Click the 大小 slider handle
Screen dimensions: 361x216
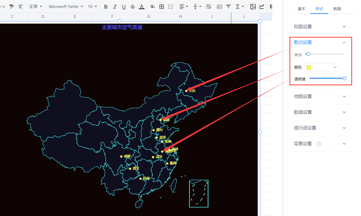[308, 54]
